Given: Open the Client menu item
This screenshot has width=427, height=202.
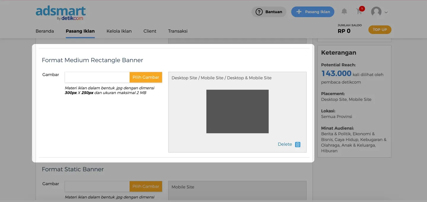Looking at the screenshot, I should click(150, 31).
